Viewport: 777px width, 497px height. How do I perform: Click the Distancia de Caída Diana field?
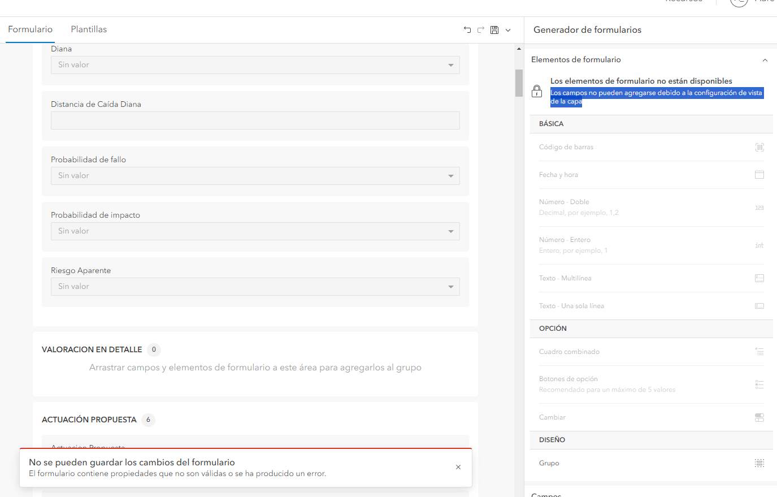tap(255, 120)
